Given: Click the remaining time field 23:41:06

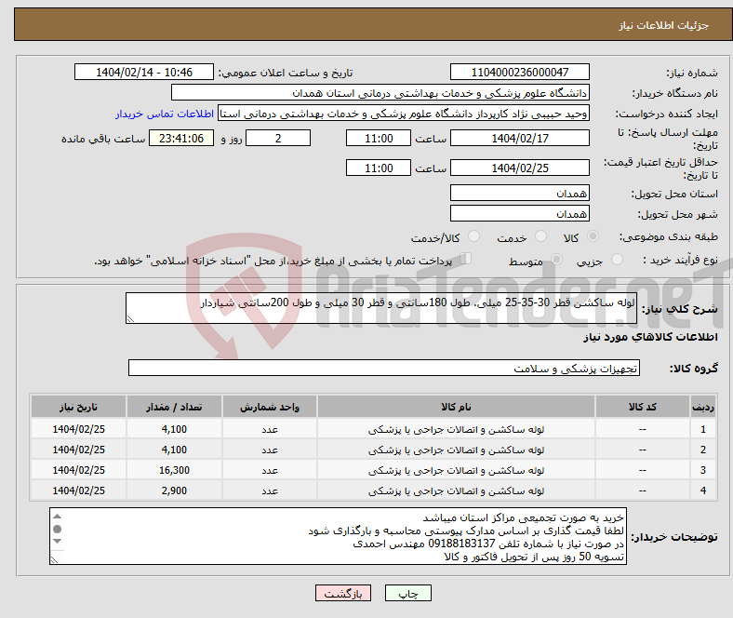Looking at the screenshot, I should coord(181,138).
